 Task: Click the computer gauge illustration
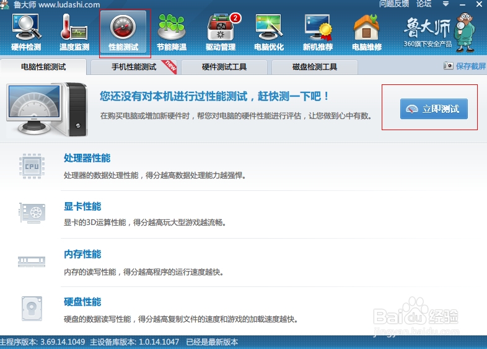point(46,109)
